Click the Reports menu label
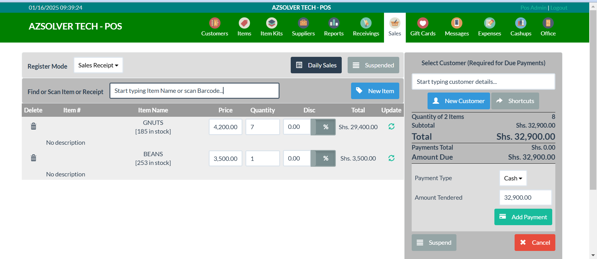The width and height of the screenshot is (597, 259). 334,34
